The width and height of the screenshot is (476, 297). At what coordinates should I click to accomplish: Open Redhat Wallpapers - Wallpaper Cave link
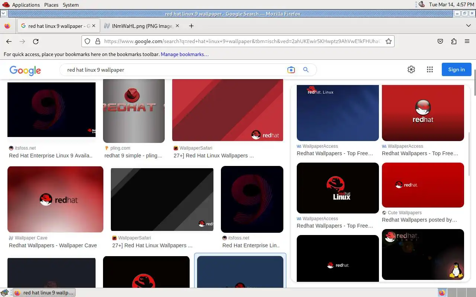click(53, 245)
